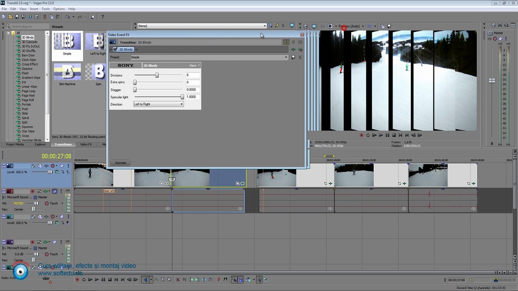Click Project Video Properties icon in preview toolbar
Viewport: 518px width, 291px height.
(306, 26)
